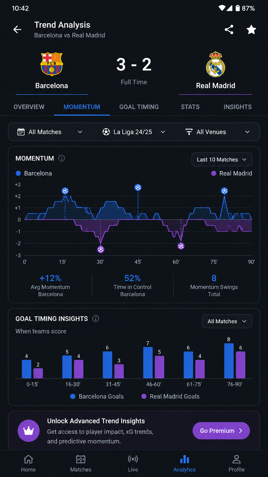268x477 pixels.
Task: Switch to the Insights tab
Action: point(238,107)
